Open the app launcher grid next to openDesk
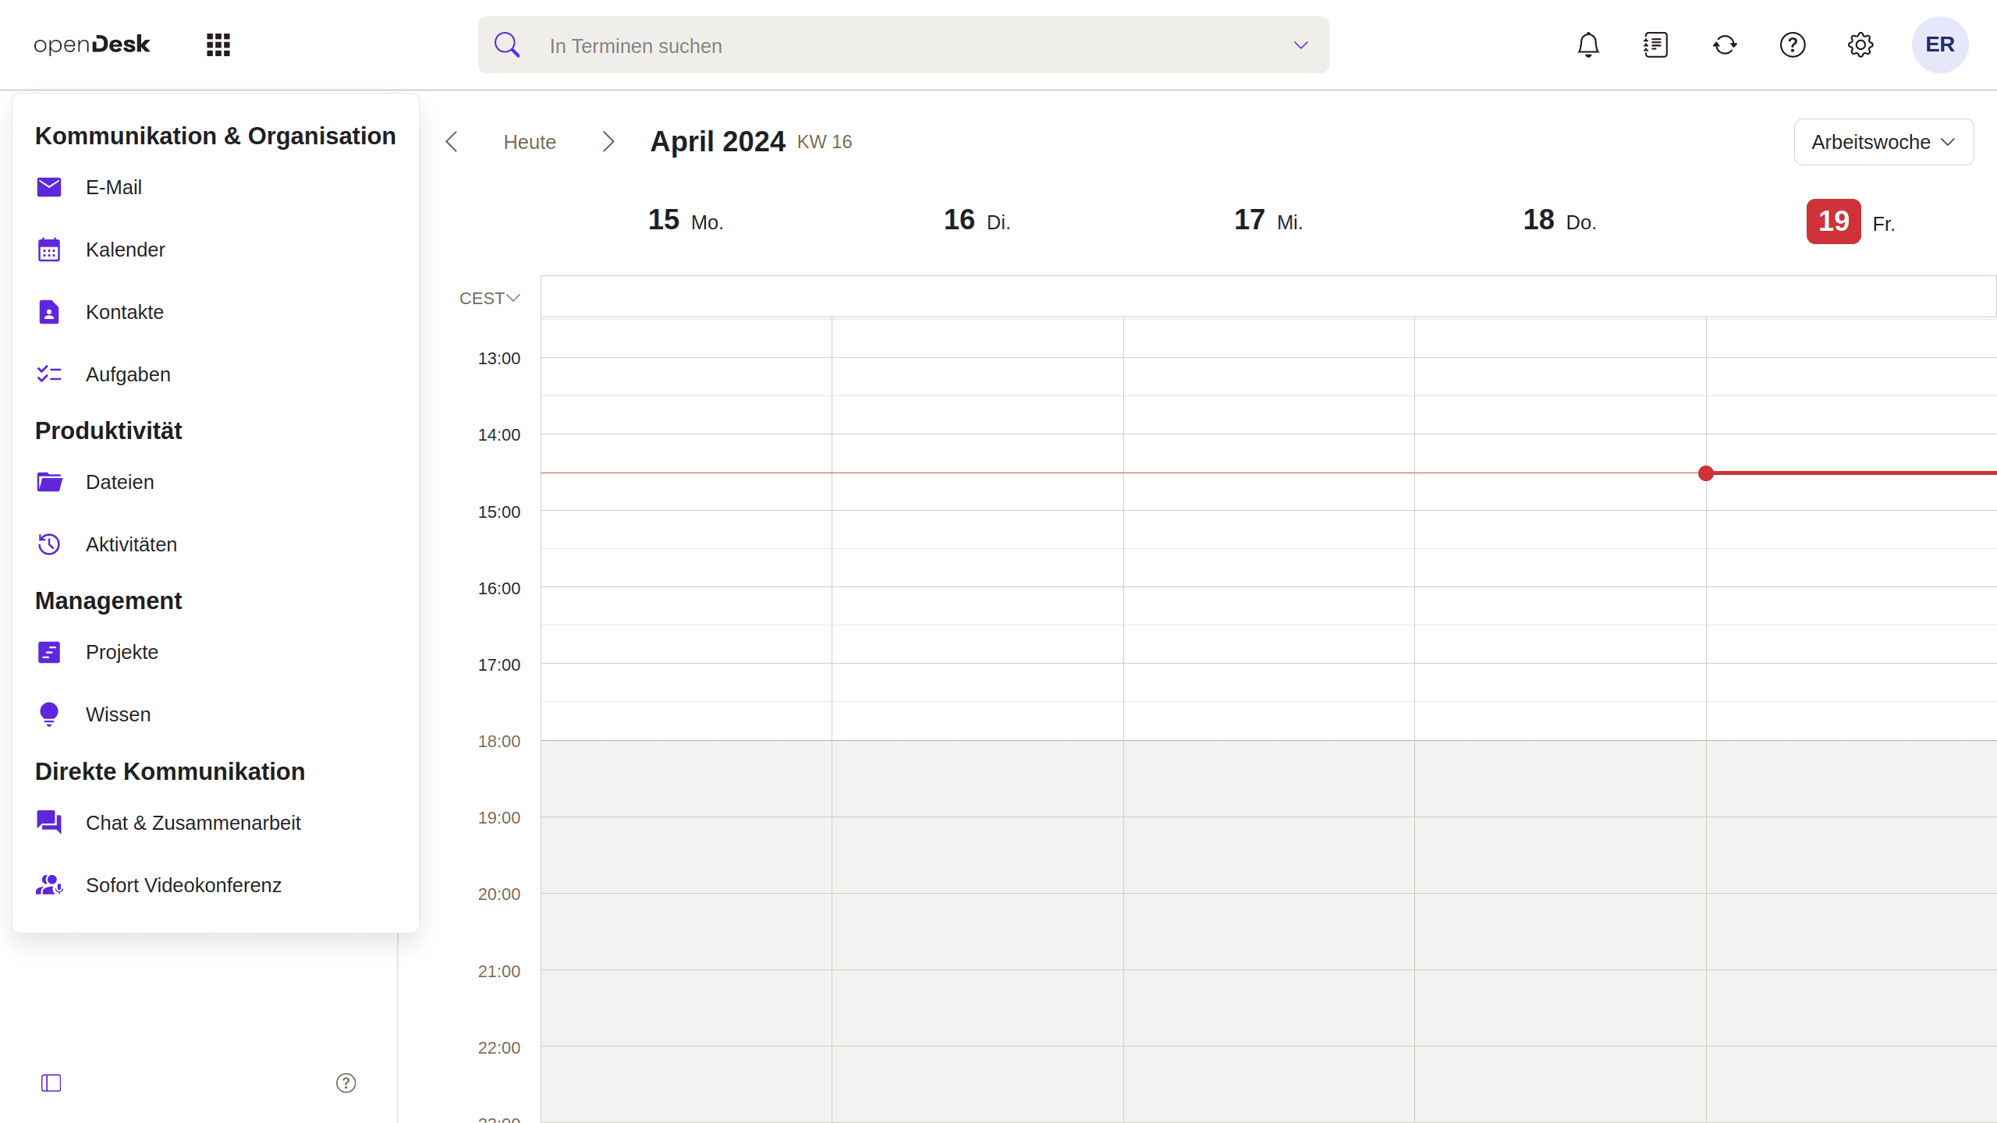 click(x=218, y=44)
